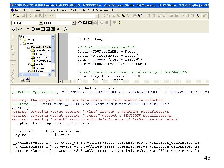
Task: Expand the GEL files tree node
Action: (21, 40)
